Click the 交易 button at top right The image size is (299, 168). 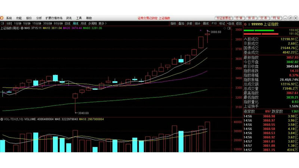pyautogui.click(x=263, y=18)
